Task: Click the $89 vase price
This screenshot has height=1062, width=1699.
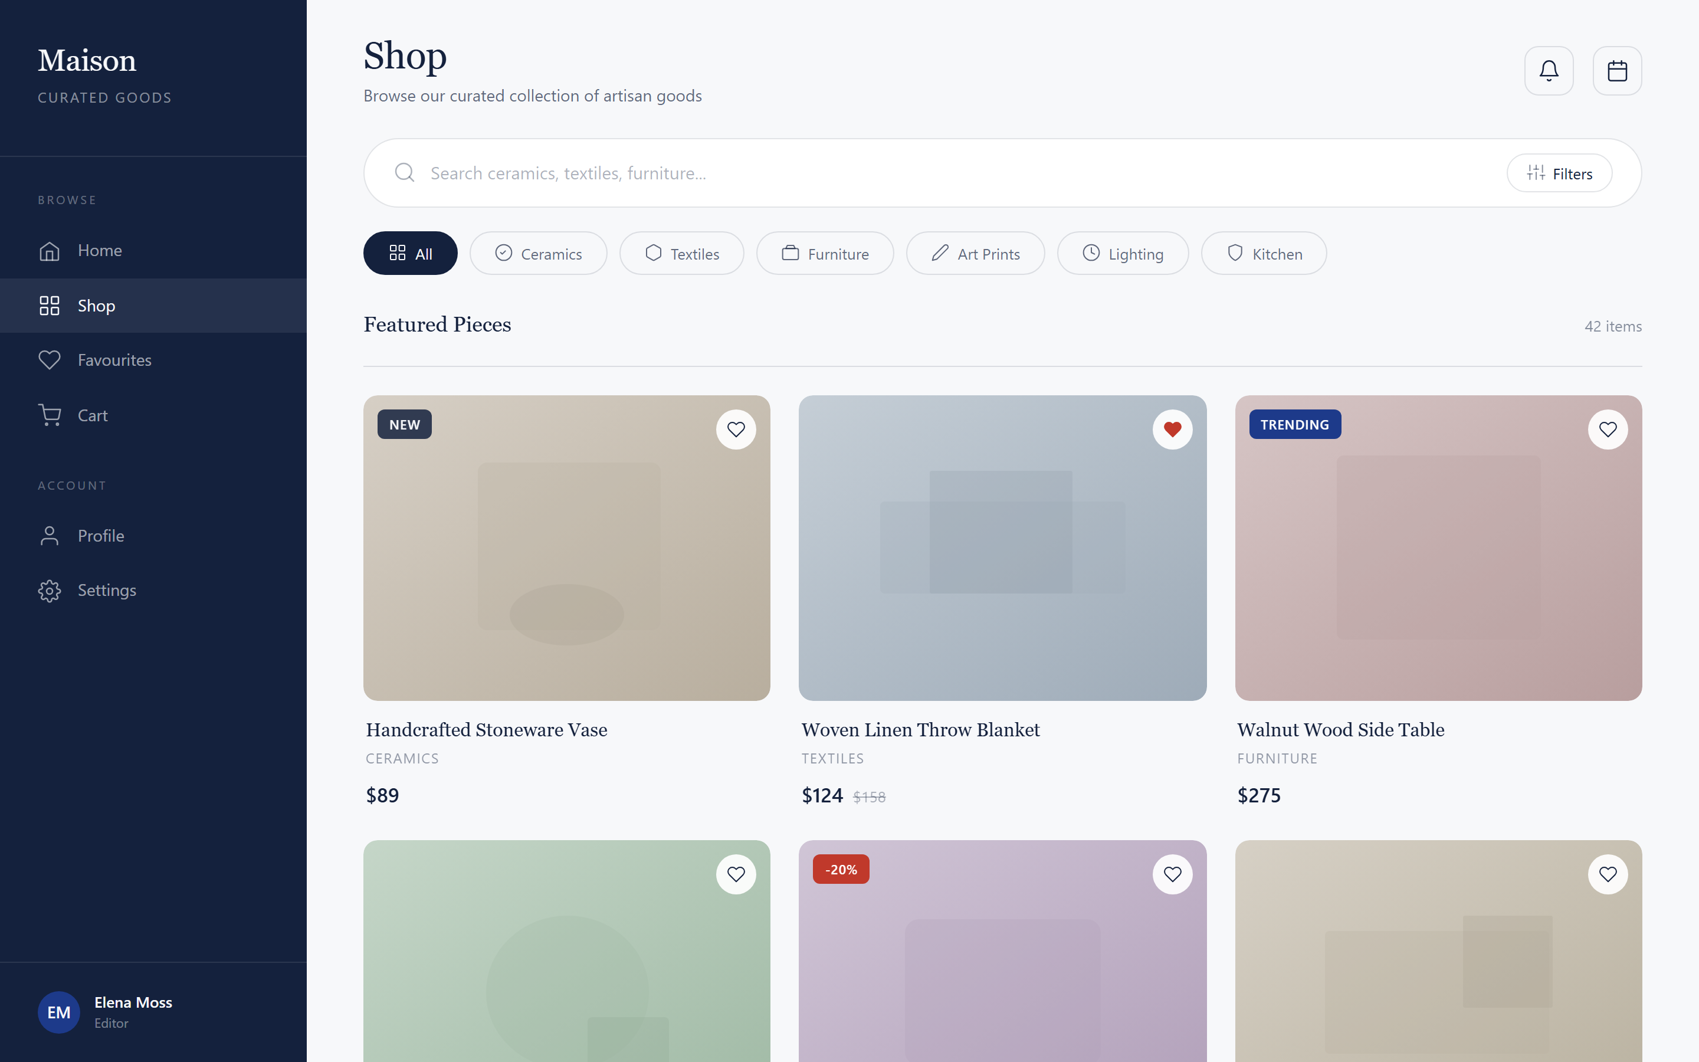Action: click(x=383, y=795)
